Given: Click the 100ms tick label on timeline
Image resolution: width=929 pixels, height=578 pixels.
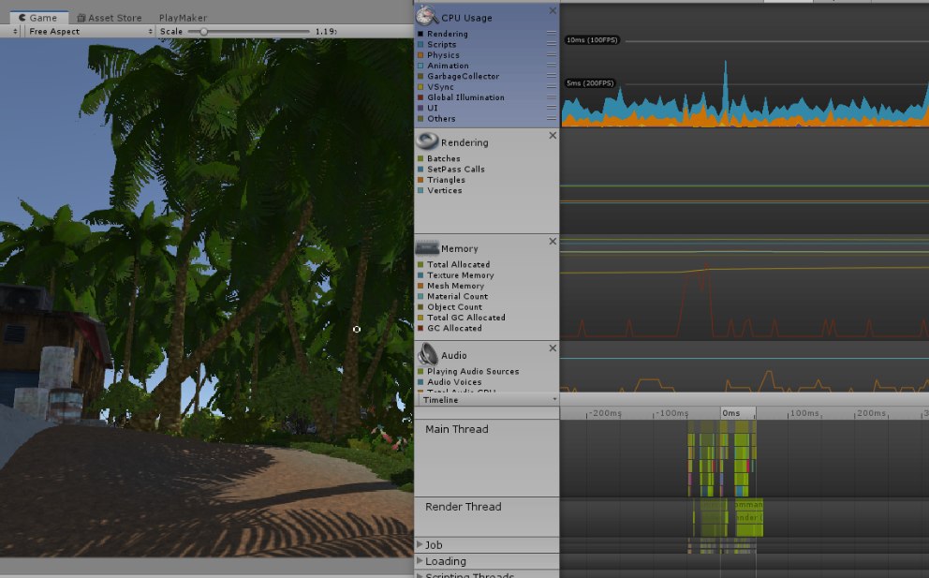Looking at the screenshot, I should 804,413.
